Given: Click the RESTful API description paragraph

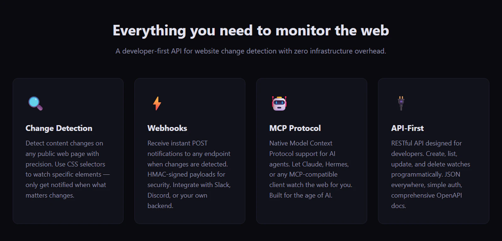Looking at the screenshot, I should coord(430,175).
